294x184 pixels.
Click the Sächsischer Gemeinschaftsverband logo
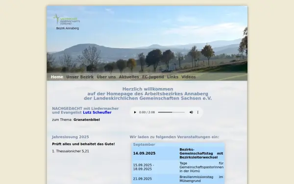click(66, 19)
